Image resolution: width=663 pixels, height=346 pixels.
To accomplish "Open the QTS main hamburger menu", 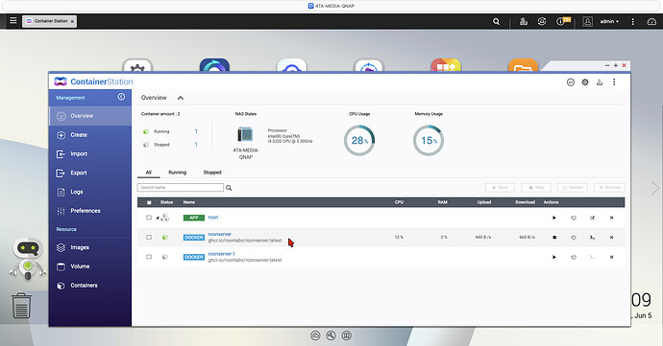I will click(13, 20).
